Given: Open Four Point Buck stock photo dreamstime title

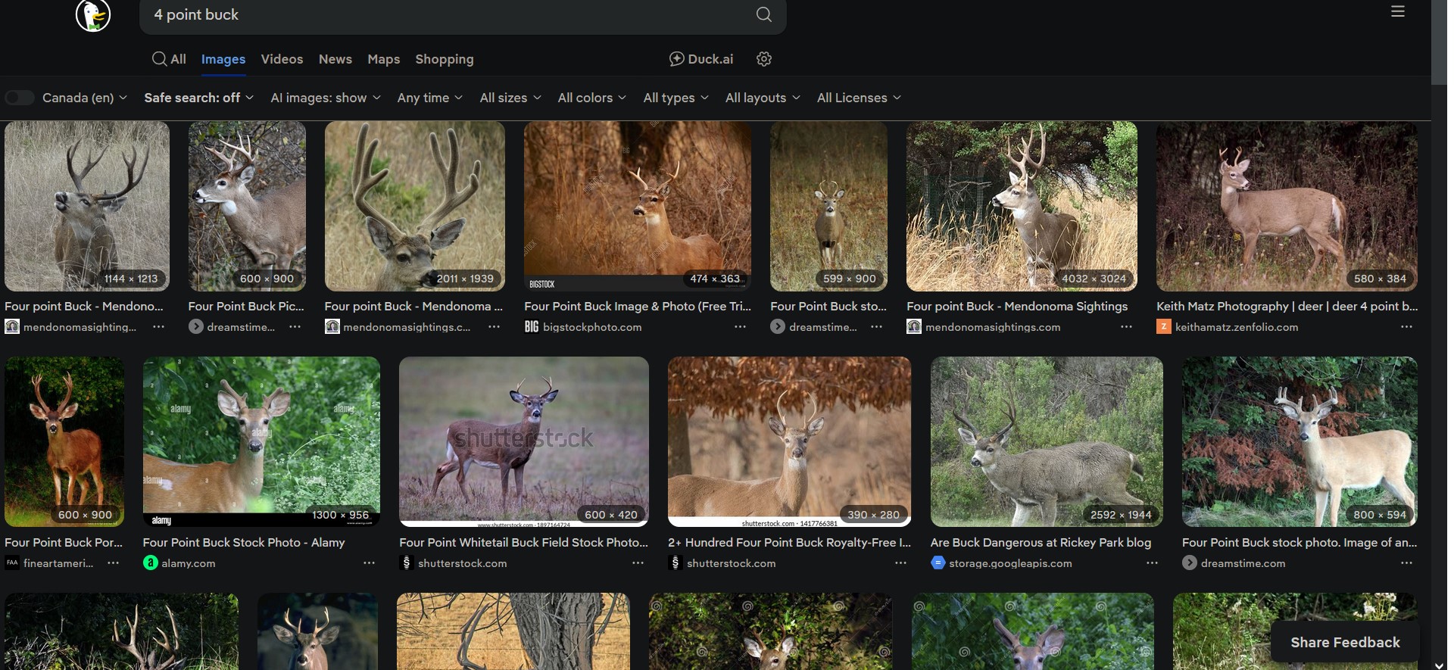Looking at the screenshot, I should point(1300,542).
